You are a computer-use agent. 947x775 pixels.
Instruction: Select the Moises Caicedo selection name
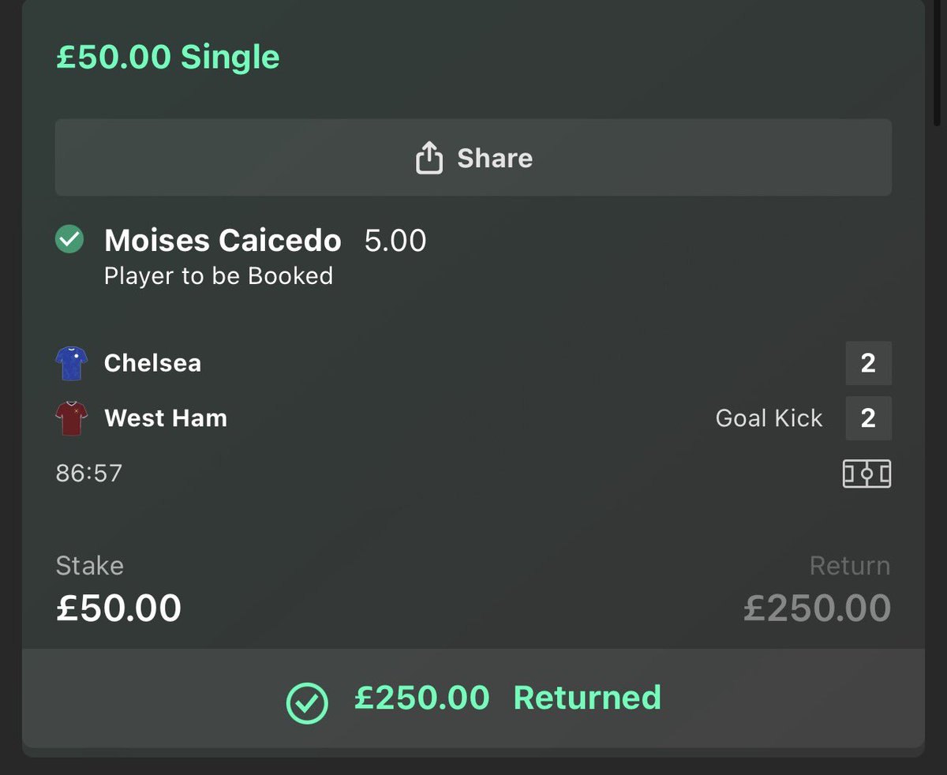(x=223, y=241)
